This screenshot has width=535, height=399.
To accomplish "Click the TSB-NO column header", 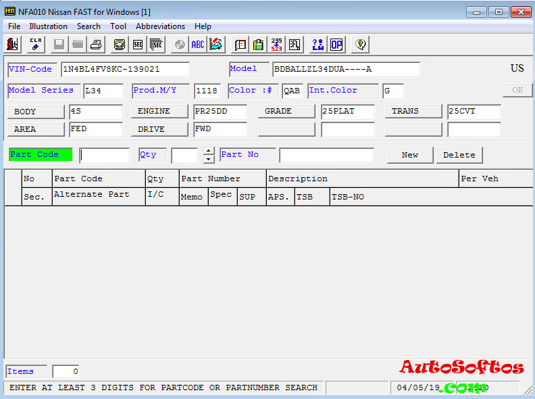I will click(431, 197).
